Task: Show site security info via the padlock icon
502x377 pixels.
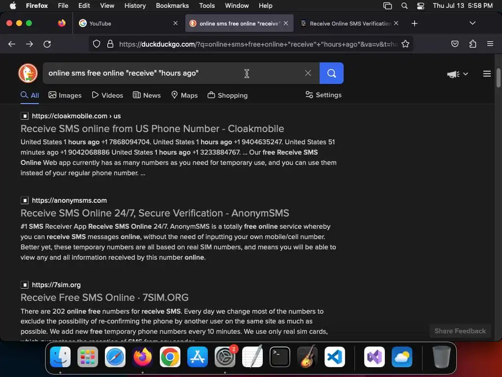Action: point(110,44)
